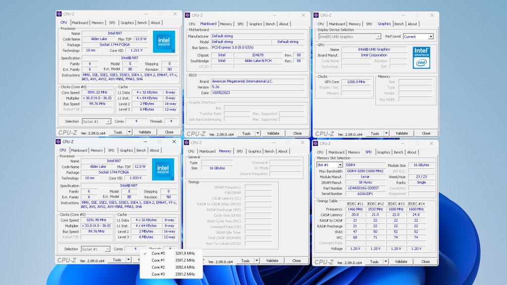The width and height of the screenshot is (507, 285).
Task: Switch to Bench tab in Mainboard window
Action: coord(270,24)
